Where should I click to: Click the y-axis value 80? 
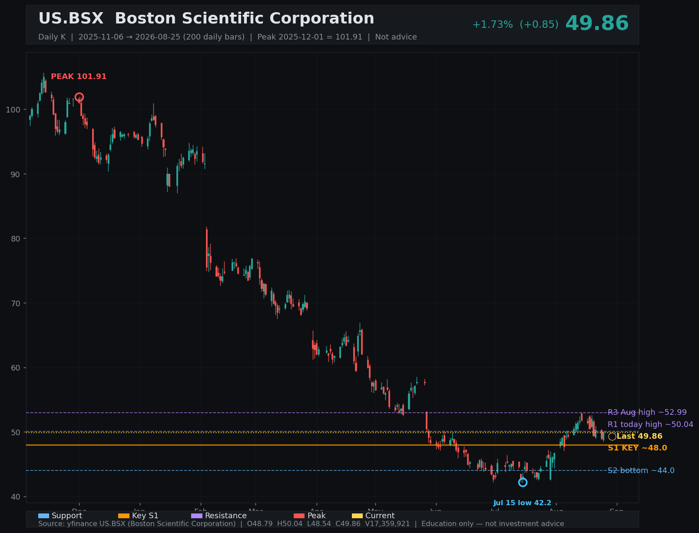click(x=16, y=238)
